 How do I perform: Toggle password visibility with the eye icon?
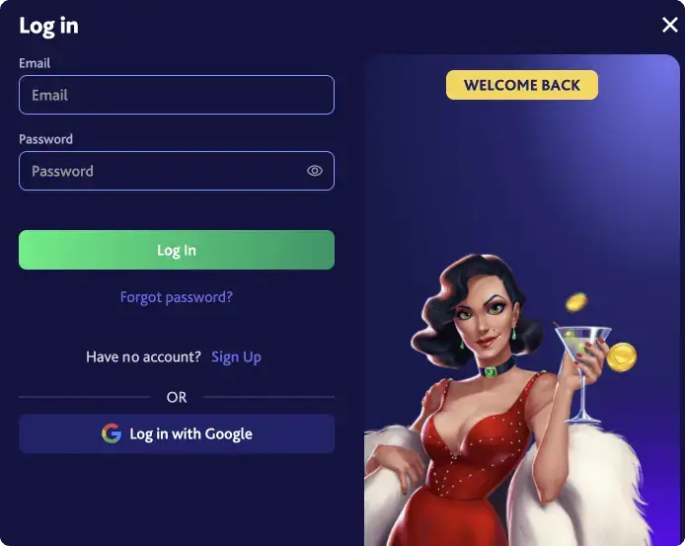315,171
